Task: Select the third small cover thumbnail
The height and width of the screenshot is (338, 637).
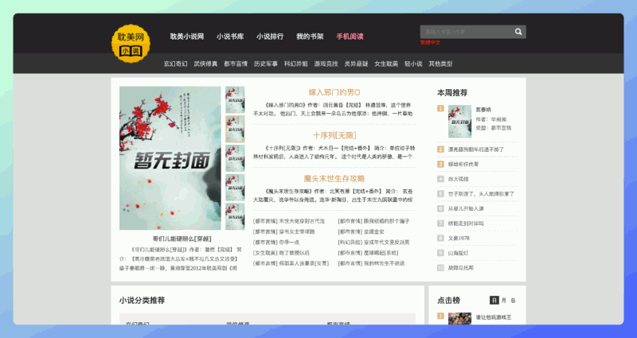Action: point(235,158)
